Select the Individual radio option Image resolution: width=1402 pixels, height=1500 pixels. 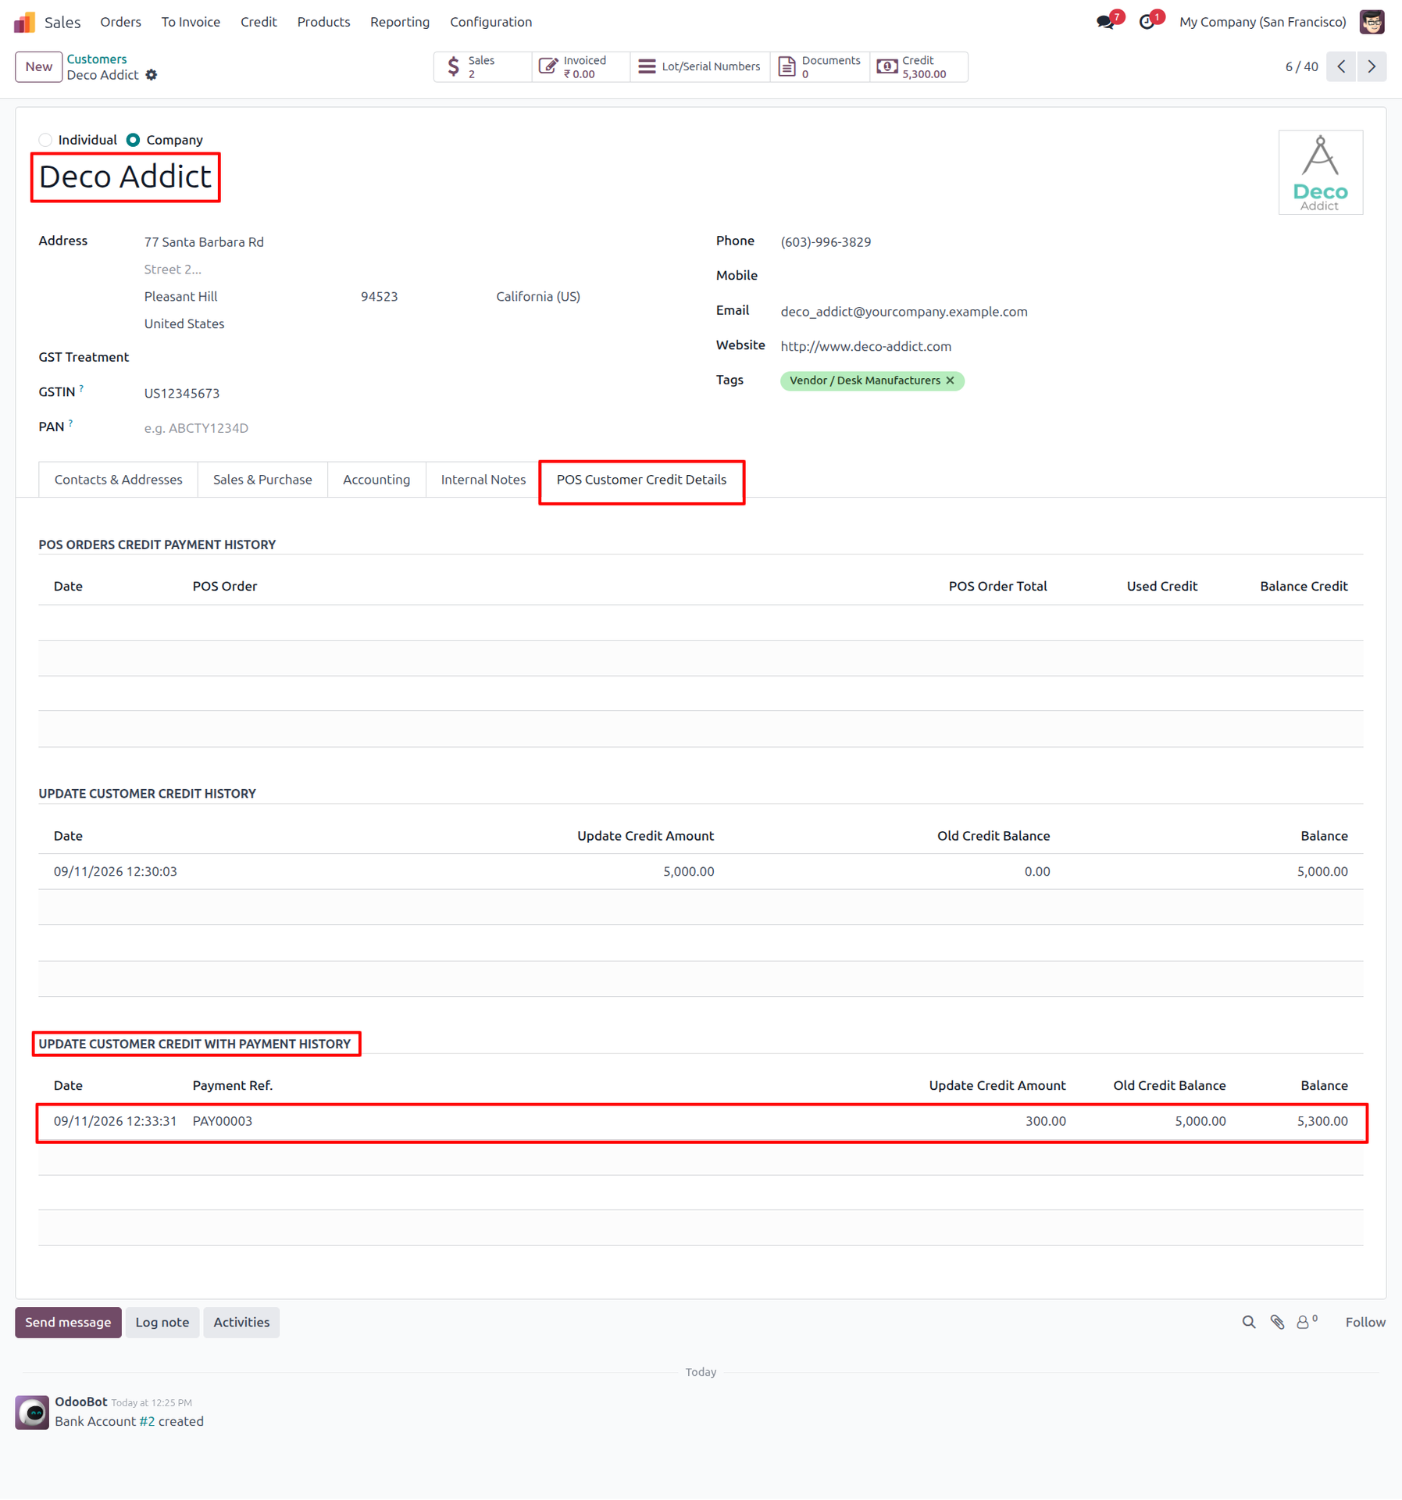coord(45,140)
